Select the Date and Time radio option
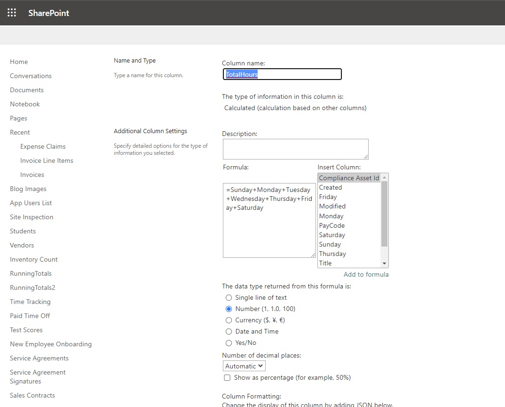The image size is (505, 407). pos(229,331)
